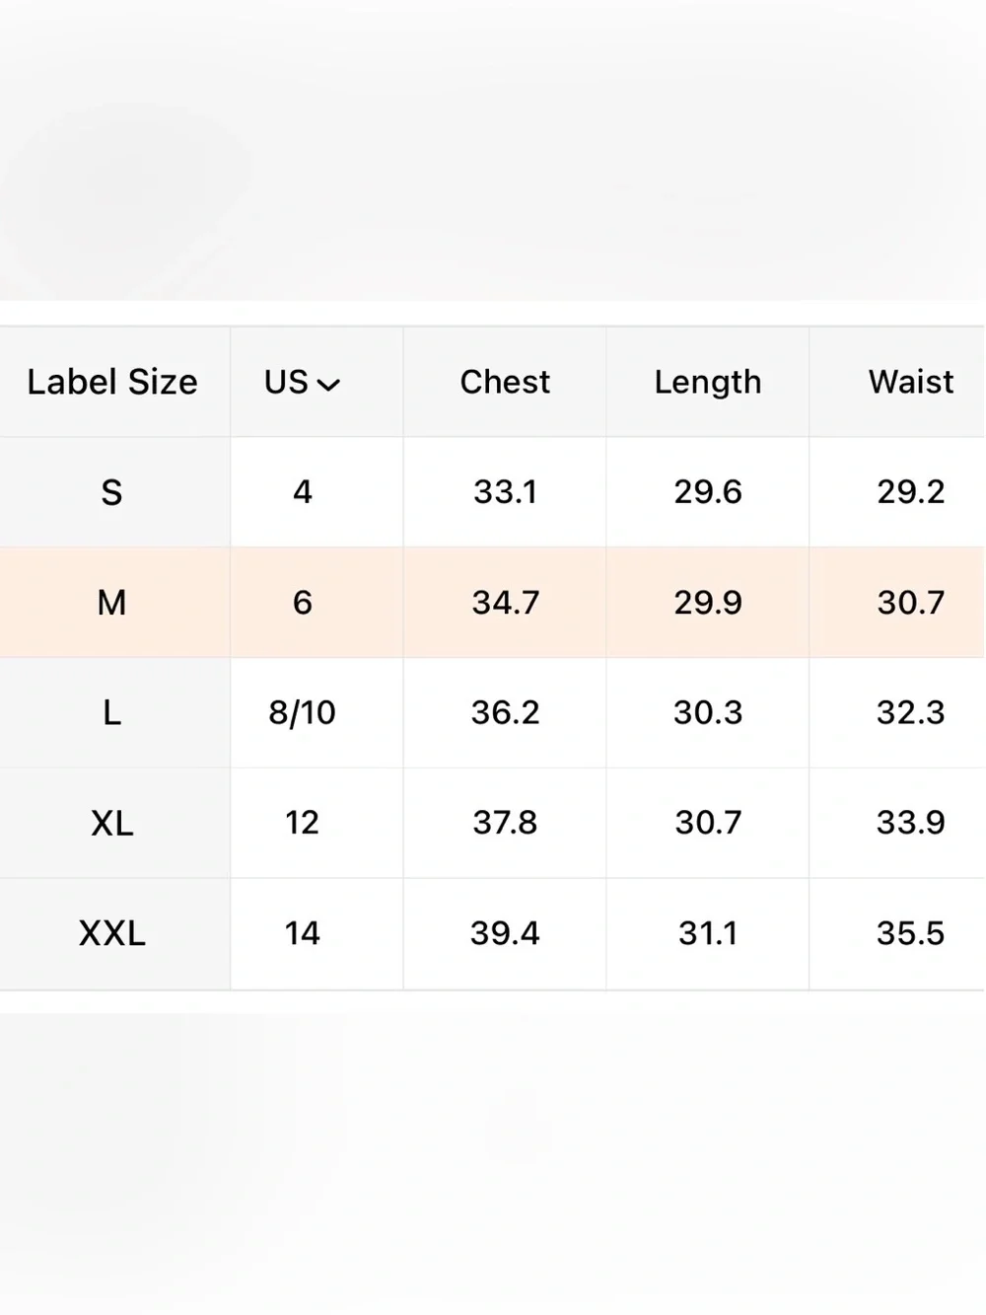Click the chest value 34.7
This screenshot has height=1315, width=986.
tap(505, 603)
